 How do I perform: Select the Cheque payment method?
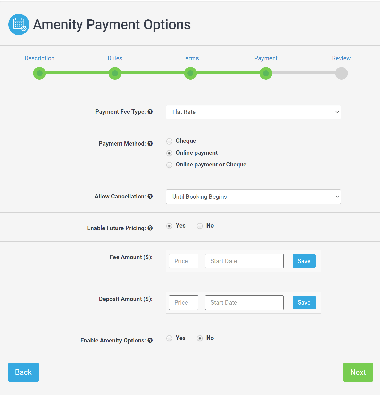click(169, 141)
